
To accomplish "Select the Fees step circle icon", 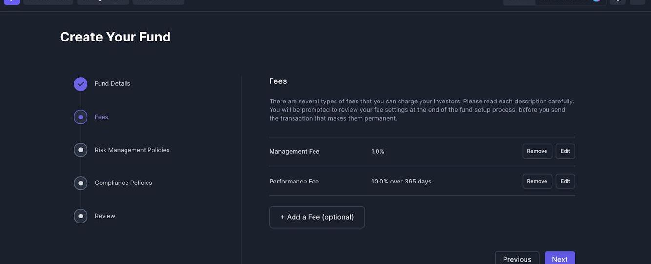I will [81, 117].
